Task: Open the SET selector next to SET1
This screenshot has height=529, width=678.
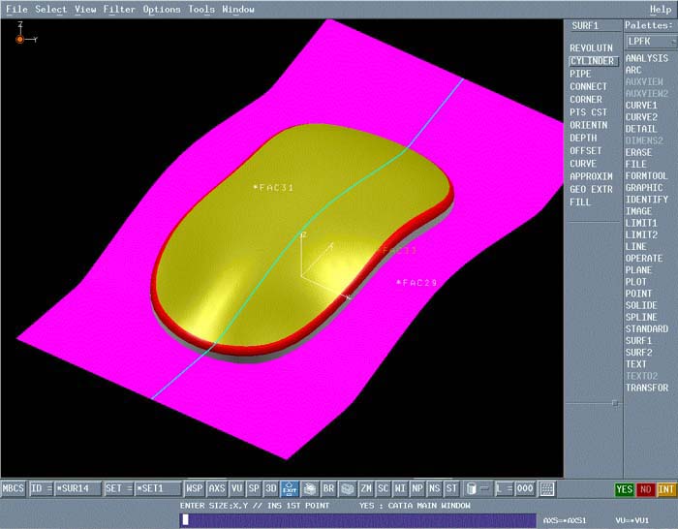Action: [x=119, y=489]
